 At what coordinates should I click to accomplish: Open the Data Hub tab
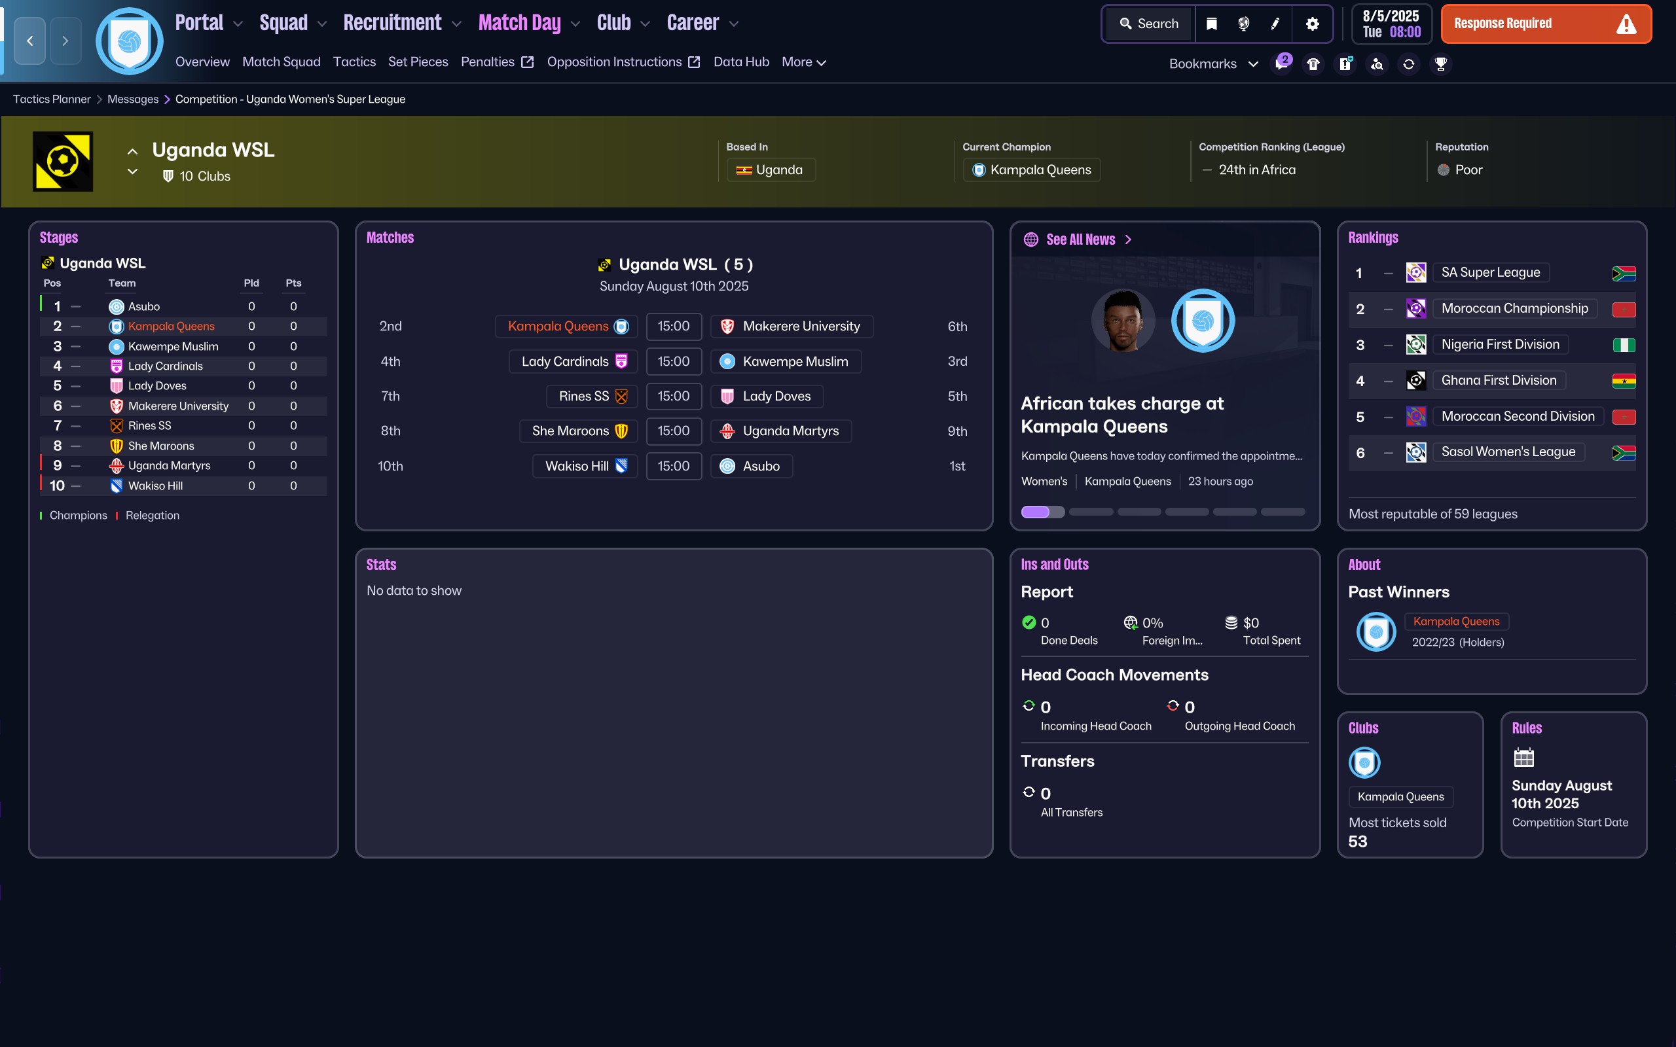coord(741,62)
